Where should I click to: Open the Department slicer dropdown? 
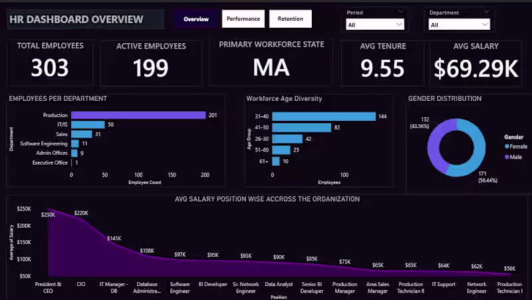[x=460, y=25]
